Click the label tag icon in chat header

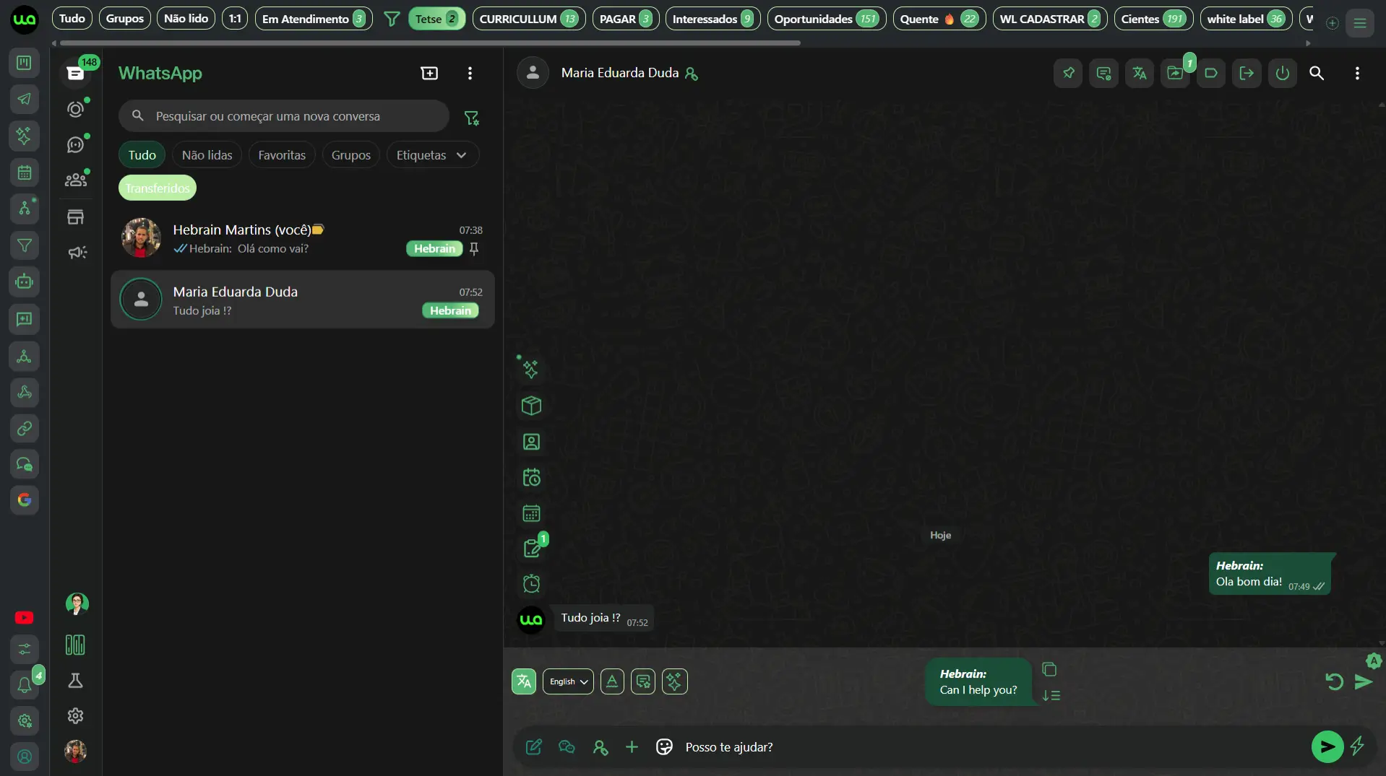click(1211, 73)
